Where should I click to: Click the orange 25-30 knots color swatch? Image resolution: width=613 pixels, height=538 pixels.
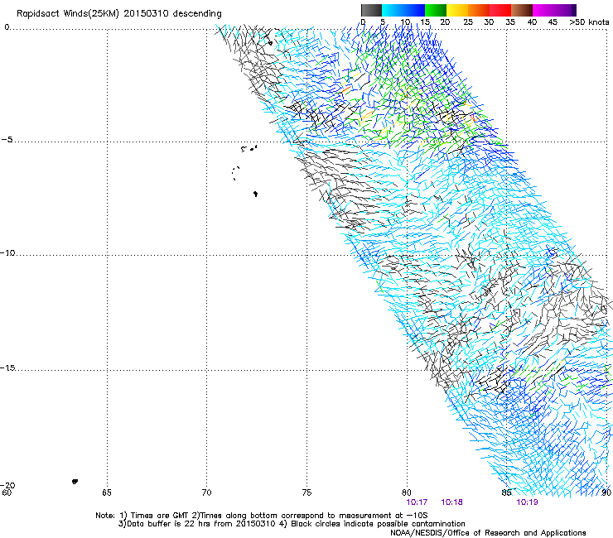point(479,10)
